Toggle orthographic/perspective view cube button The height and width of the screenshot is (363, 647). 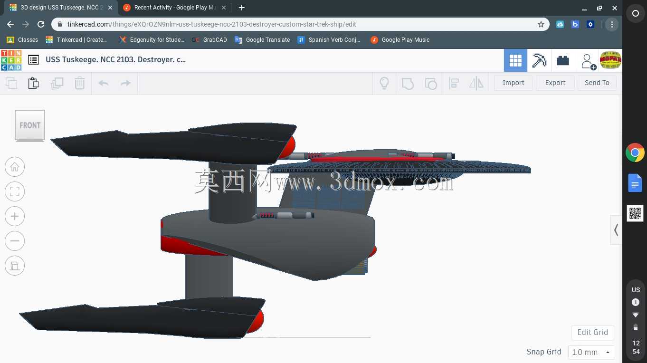(x=15, y=266)
